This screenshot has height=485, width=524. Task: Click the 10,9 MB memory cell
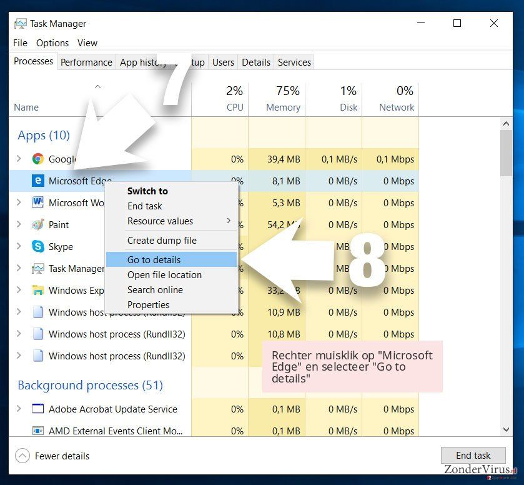click(x=277, y=312)
